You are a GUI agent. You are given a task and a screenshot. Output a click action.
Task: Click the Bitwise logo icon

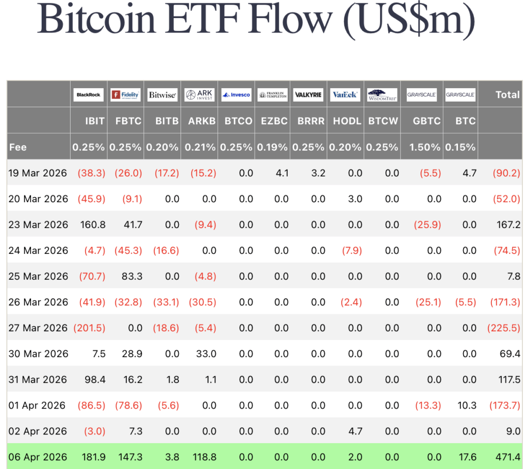tap(162, 94)
